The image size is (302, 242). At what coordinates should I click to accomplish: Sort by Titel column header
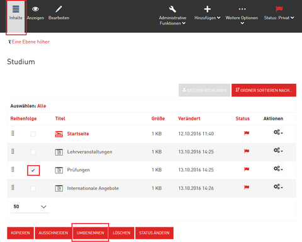point(60,118)
